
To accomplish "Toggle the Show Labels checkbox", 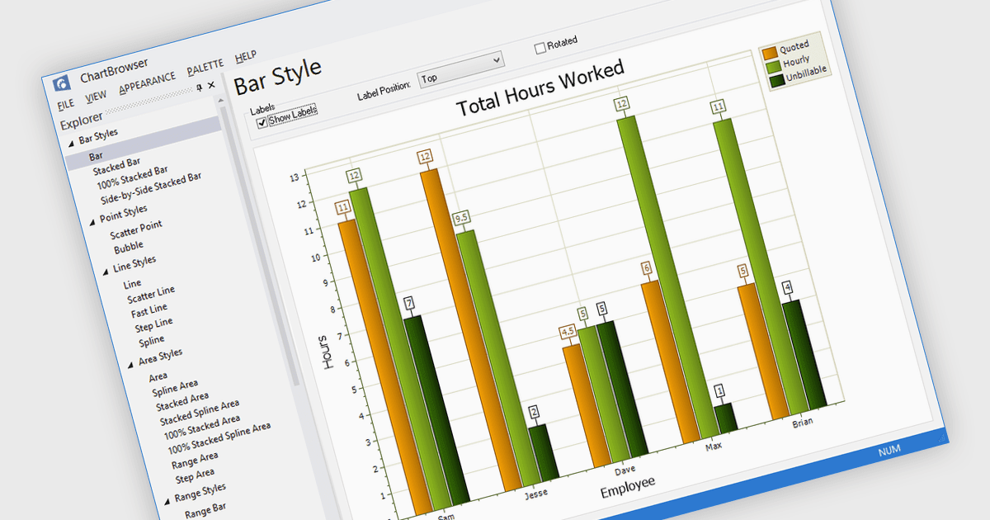I will (262, 122).
